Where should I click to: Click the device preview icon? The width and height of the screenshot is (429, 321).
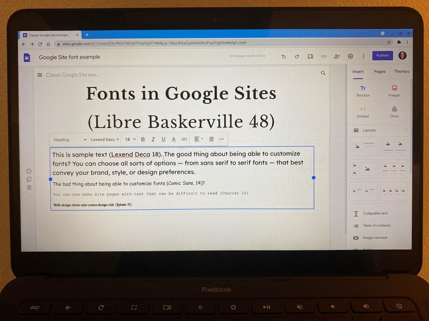pyautogui.click(x=310, y=56)
